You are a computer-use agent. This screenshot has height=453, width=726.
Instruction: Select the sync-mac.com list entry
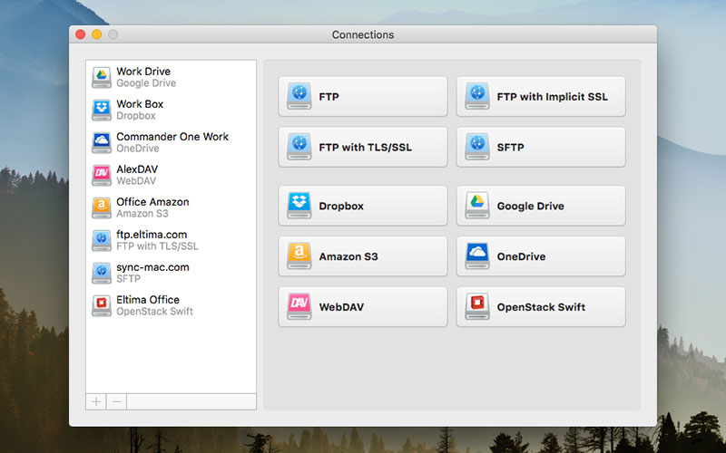click(x=171, y=273)
